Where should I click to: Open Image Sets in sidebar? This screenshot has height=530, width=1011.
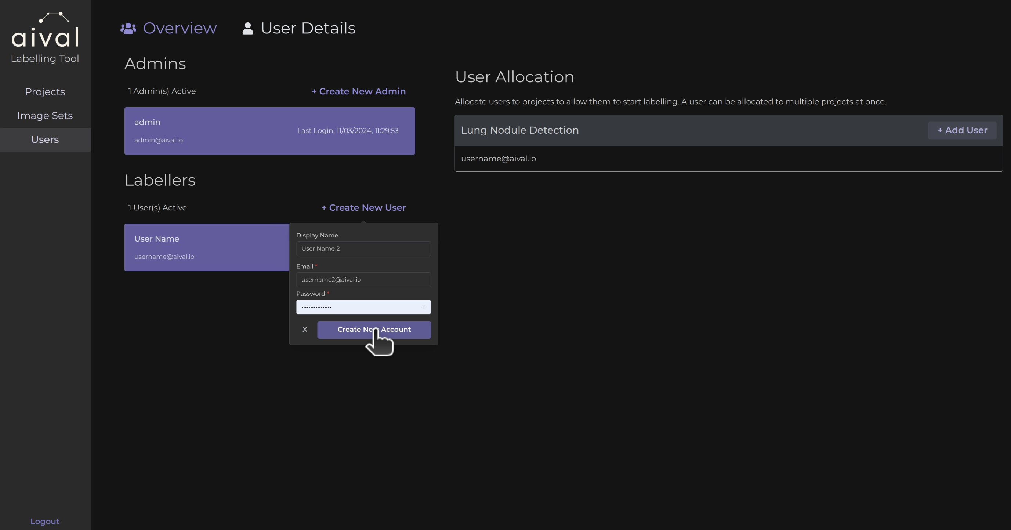45,116
